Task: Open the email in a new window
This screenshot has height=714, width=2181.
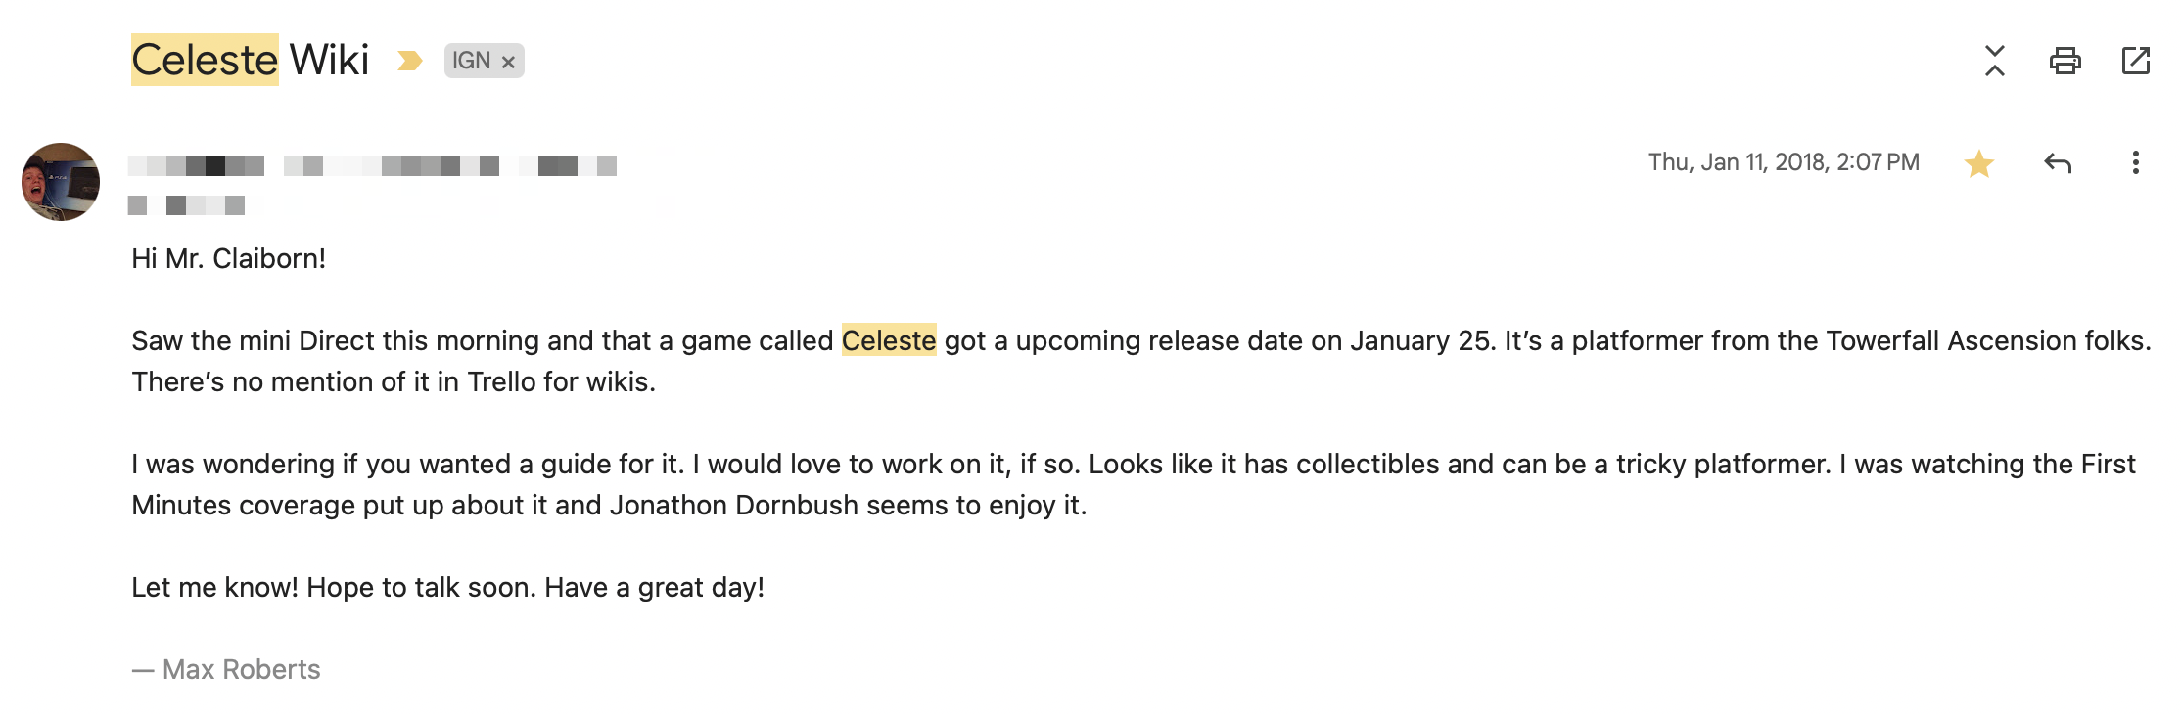Action: coord(2135,61)
